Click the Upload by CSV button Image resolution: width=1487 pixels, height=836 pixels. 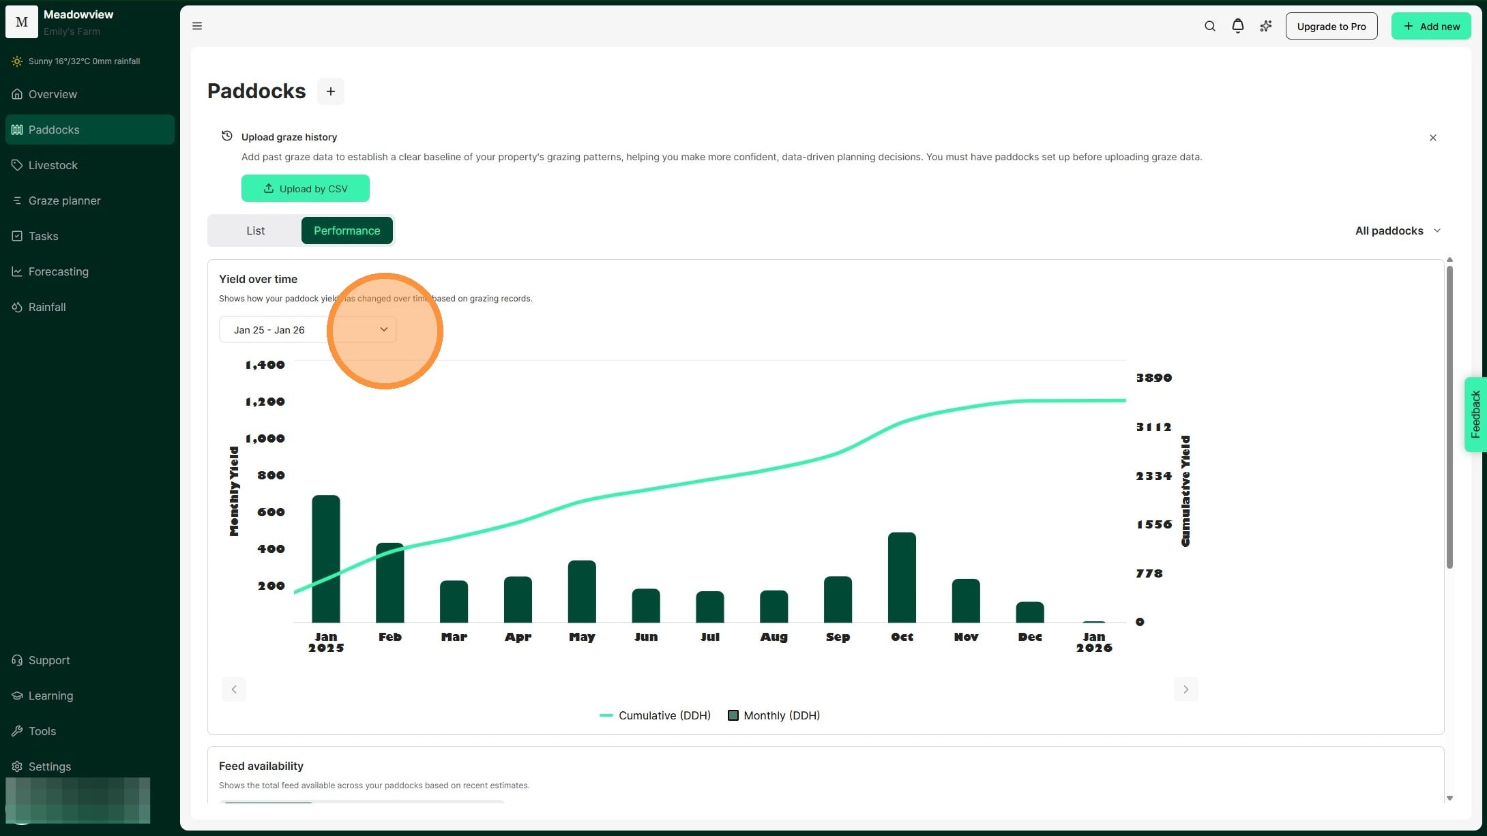click(305, 189)
